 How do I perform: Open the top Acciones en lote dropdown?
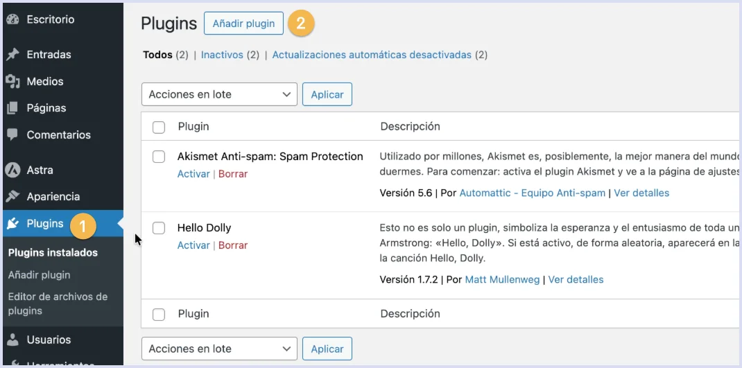point(219,94)
